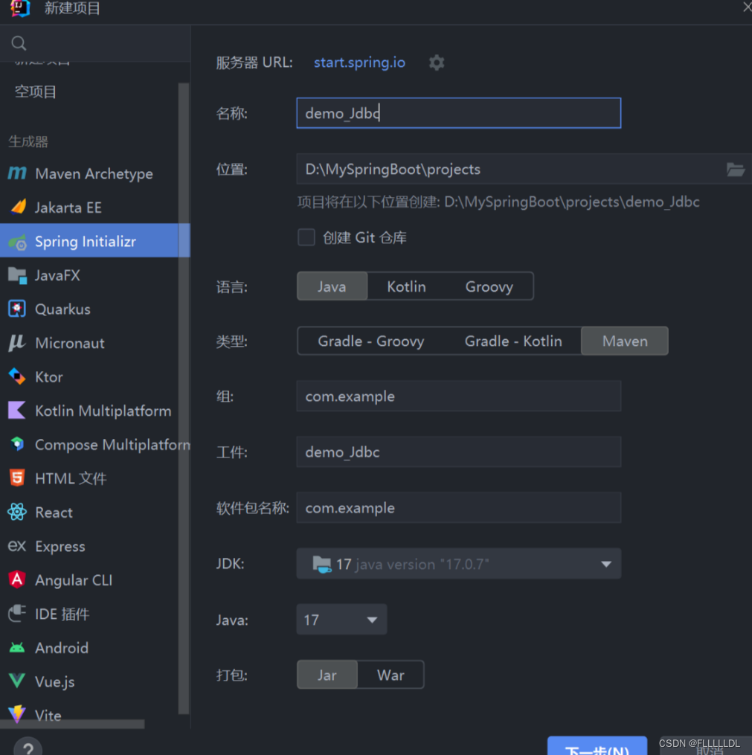
Task: Click the Jakarta EE icon
Action: [x=19, y=207]
